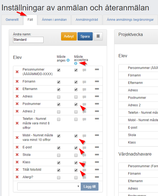Select Klass row in Projektvecka panel
Screen dimensions: 158x196
pos(138,142)
